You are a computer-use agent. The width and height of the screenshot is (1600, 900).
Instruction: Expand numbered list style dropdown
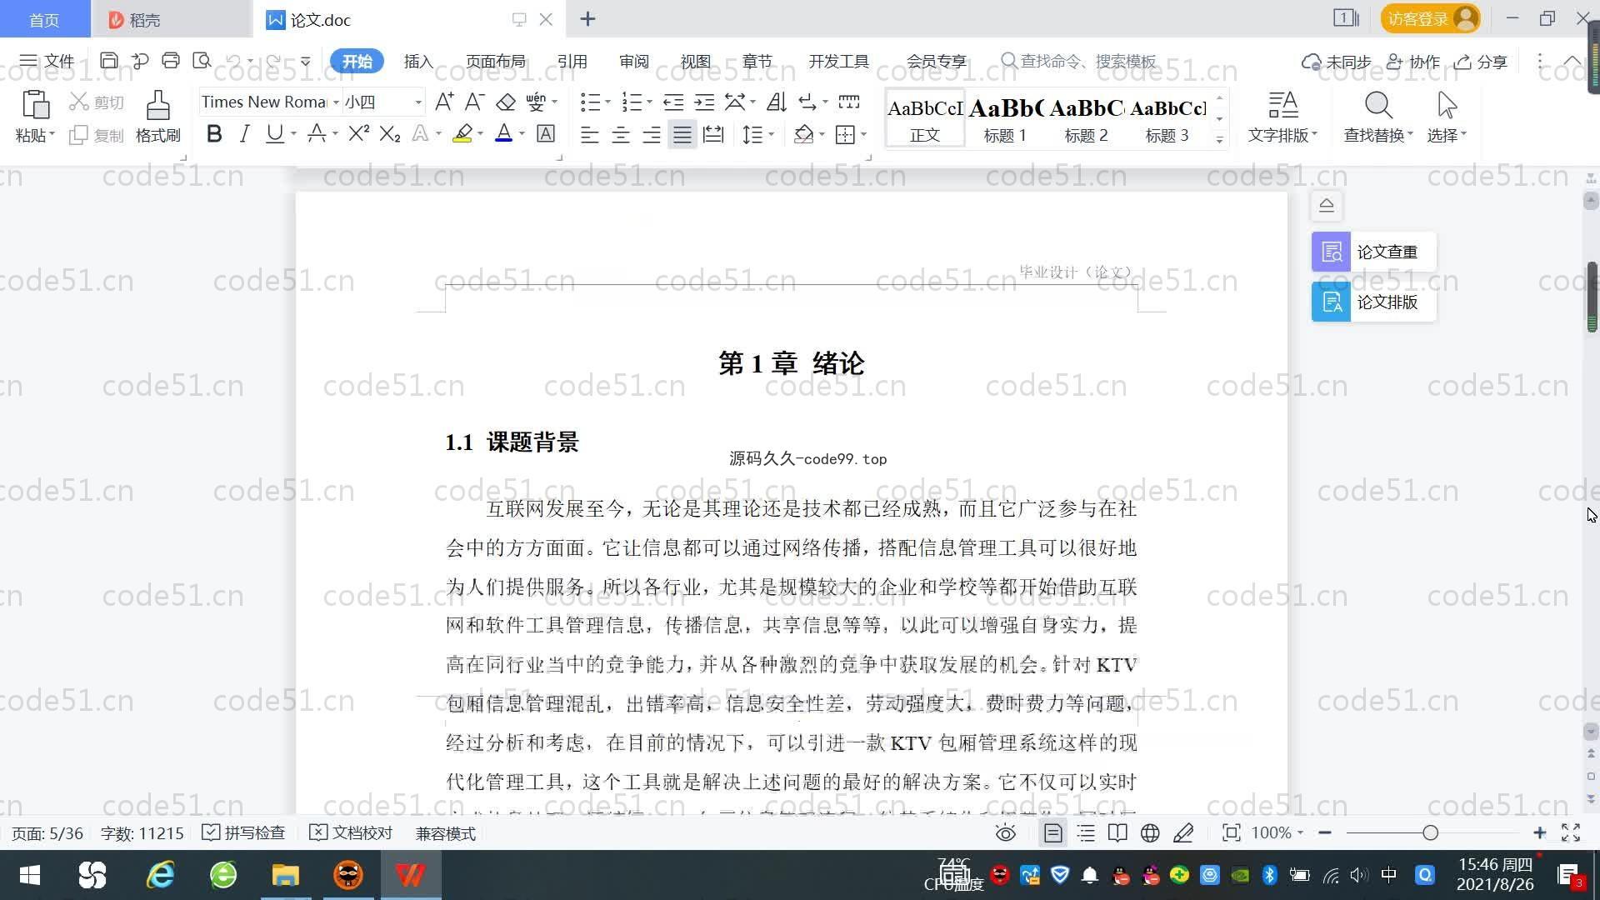[x=649, y=102]
